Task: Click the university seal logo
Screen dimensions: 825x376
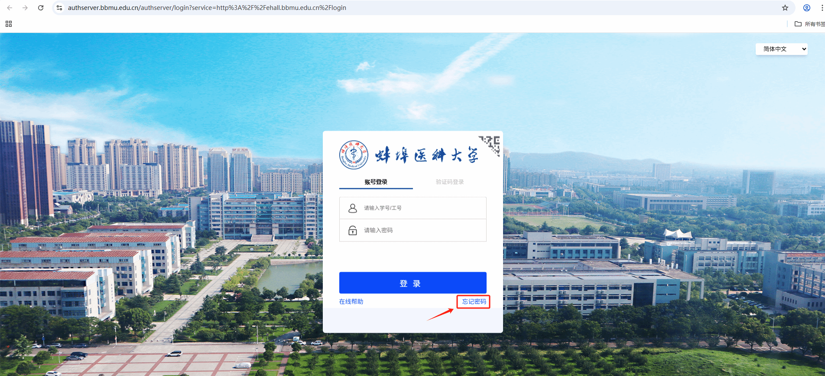Action: (x=354, y=154)
